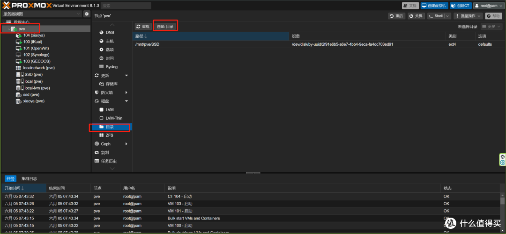Click the 文档 documentation button
The width and height of the screenshot is (506, 234).
tap(410, 6)
